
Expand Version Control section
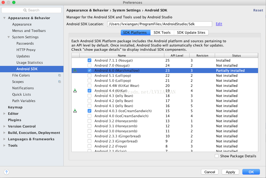(5, 126)
